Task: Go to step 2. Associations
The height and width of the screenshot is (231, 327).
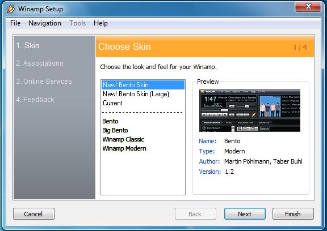Action: coord(40,63)
